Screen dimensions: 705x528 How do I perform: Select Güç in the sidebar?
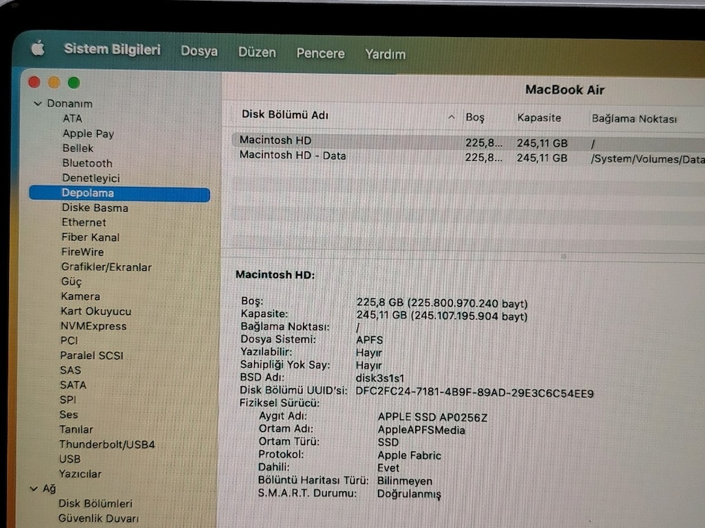tap(71, 281)
